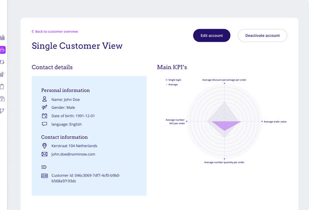This screenshot has width=309, height=210.
Task: Click the archive box sidebar icon
Action: (3, 99)
